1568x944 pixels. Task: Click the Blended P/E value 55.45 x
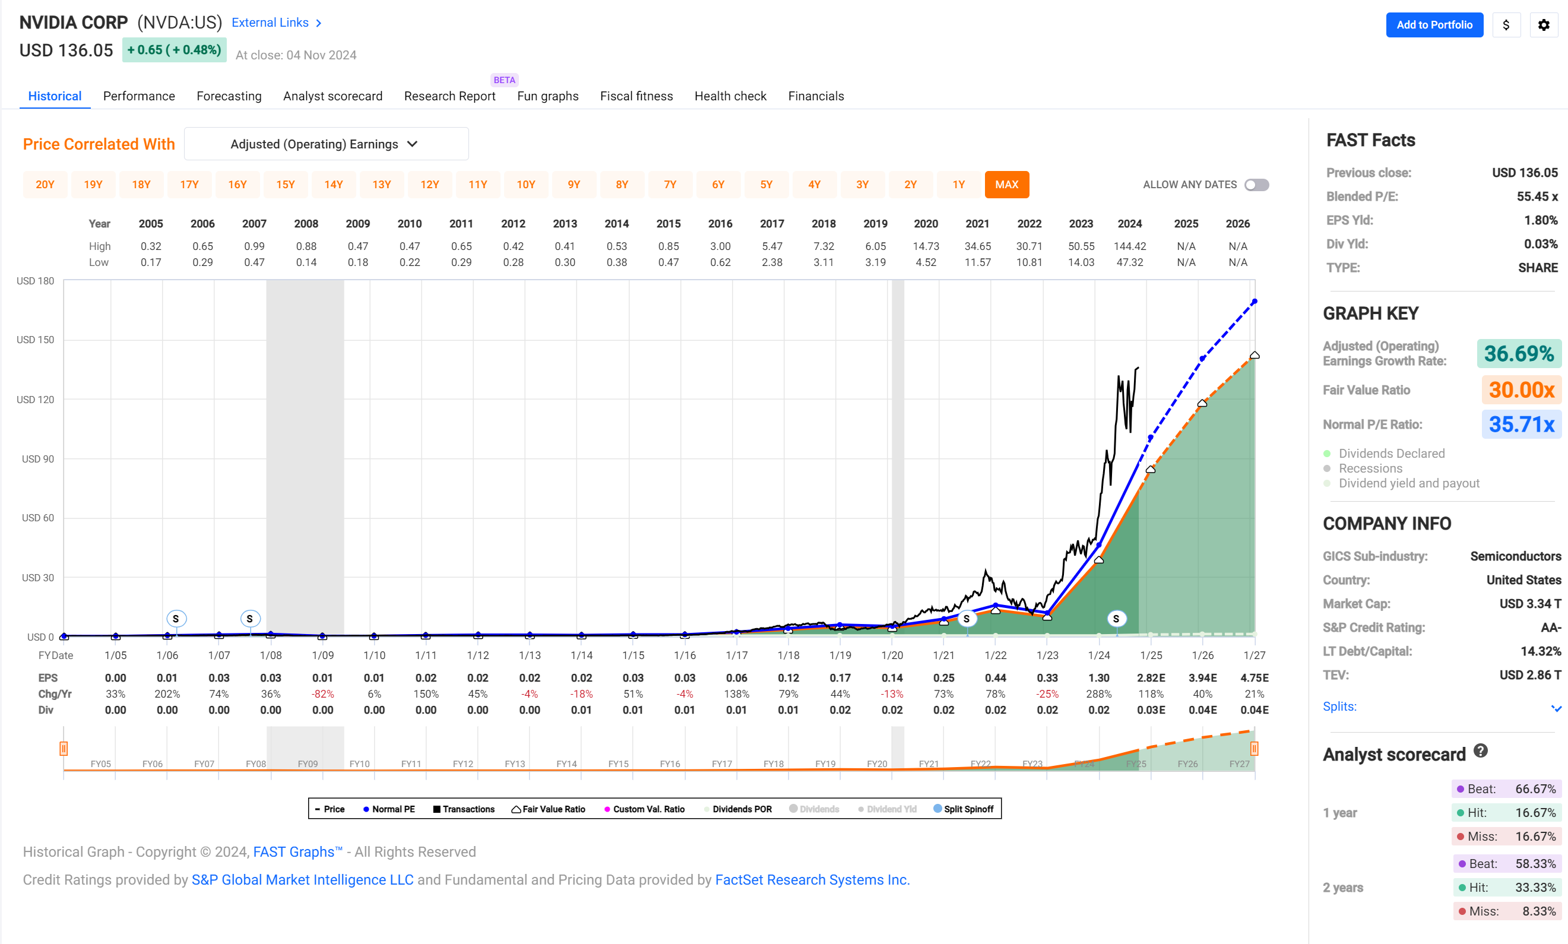(1537, 197)
